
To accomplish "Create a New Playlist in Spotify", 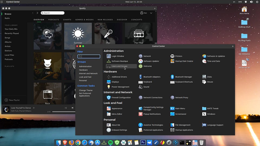I will (12, 100).
